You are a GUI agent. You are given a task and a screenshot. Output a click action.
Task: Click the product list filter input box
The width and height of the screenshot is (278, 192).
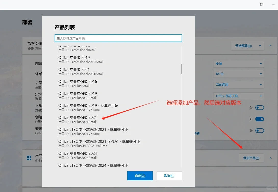pyautogui.click(x=118, y=38)
